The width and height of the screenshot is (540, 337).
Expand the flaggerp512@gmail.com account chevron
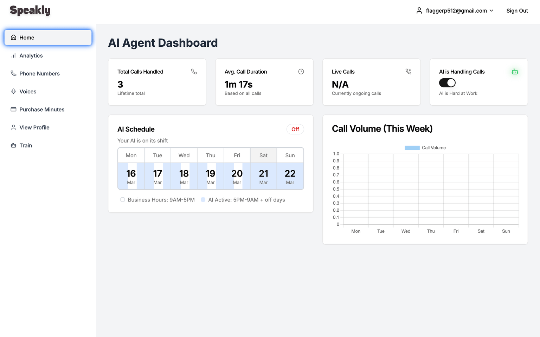pyautogui.click(x=491, y=11)
